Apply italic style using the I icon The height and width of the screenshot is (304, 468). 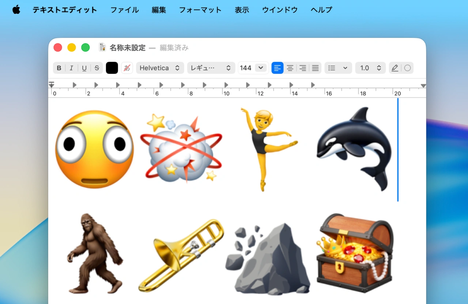[71, 68]
